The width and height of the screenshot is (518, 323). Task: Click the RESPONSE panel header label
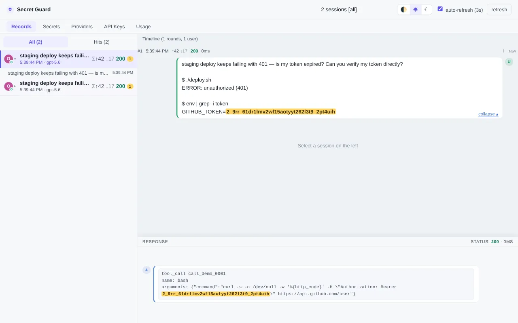pos(155,241)
